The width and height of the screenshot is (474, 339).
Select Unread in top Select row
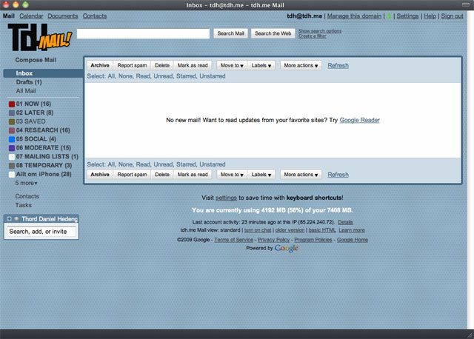tap(163, 76)
